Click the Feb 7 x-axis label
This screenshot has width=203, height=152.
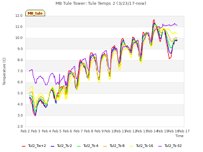click(78, 131)
